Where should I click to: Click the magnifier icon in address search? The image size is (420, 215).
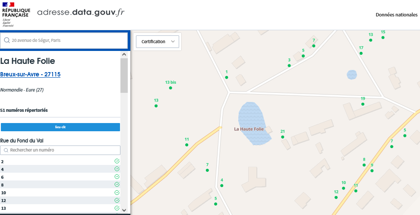coord(7,41)
